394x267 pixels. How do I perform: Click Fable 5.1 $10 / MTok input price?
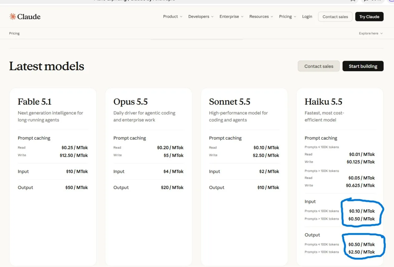[x=77, y=172]
